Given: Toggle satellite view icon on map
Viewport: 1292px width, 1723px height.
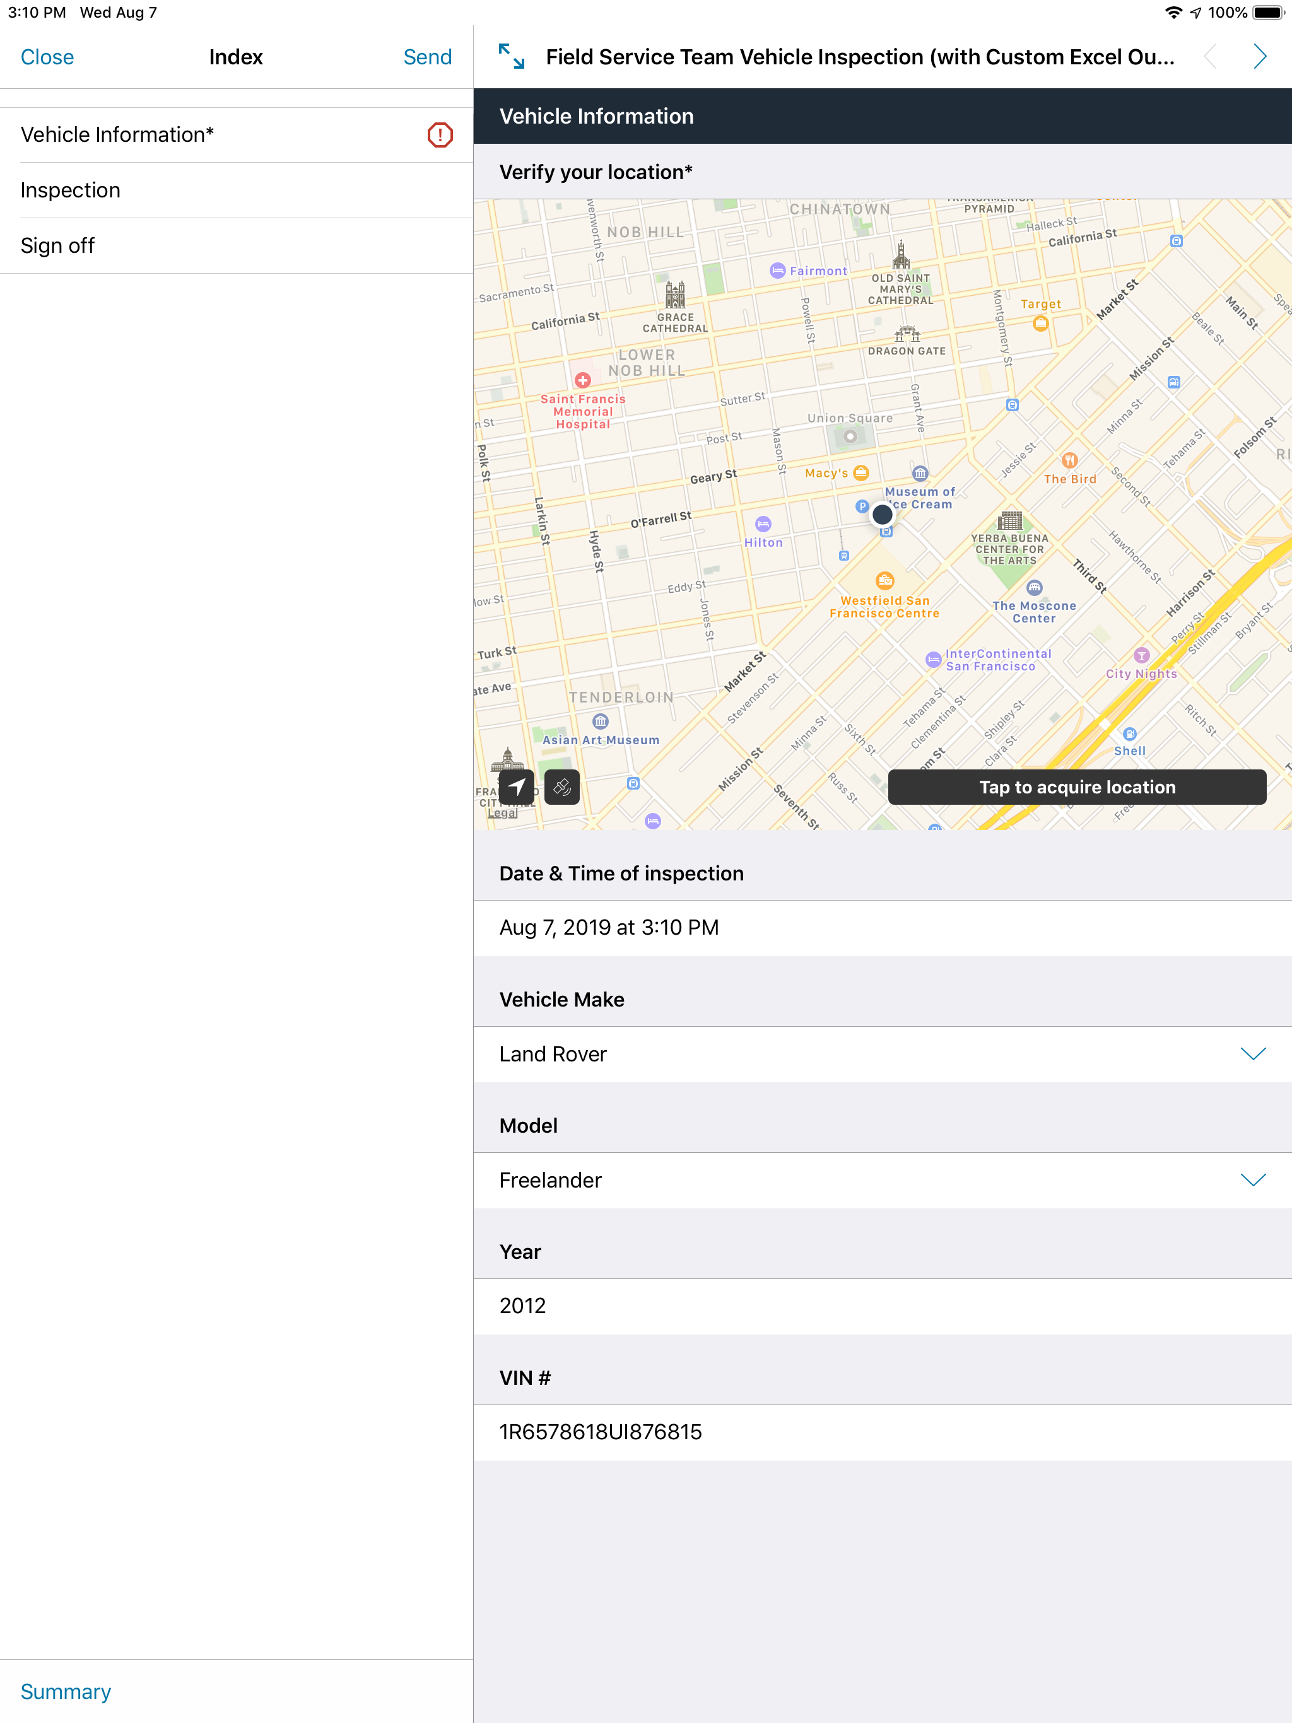Looking at the screenshot, I should [x=562, y=788].
